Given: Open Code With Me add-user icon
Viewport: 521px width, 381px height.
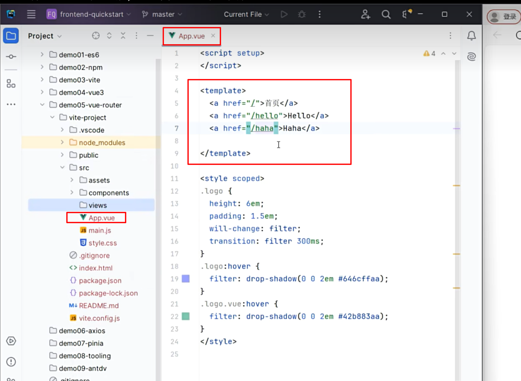Looking at the screenshot, I should pyautogui.click(x=365, y=14).
